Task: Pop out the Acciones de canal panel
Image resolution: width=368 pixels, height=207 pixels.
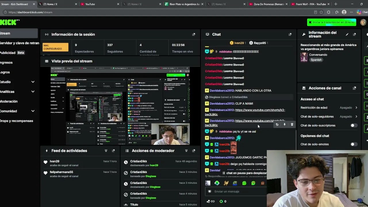Action: (x=354, y=88)
